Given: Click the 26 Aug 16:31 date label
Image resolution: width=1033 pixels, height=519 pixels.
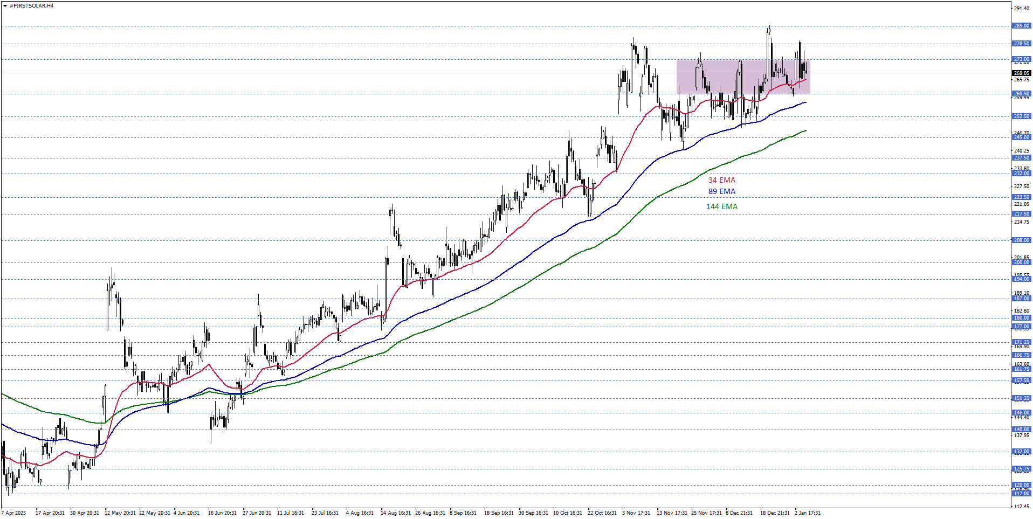Looking at the screenshot, I should (430, 513).
